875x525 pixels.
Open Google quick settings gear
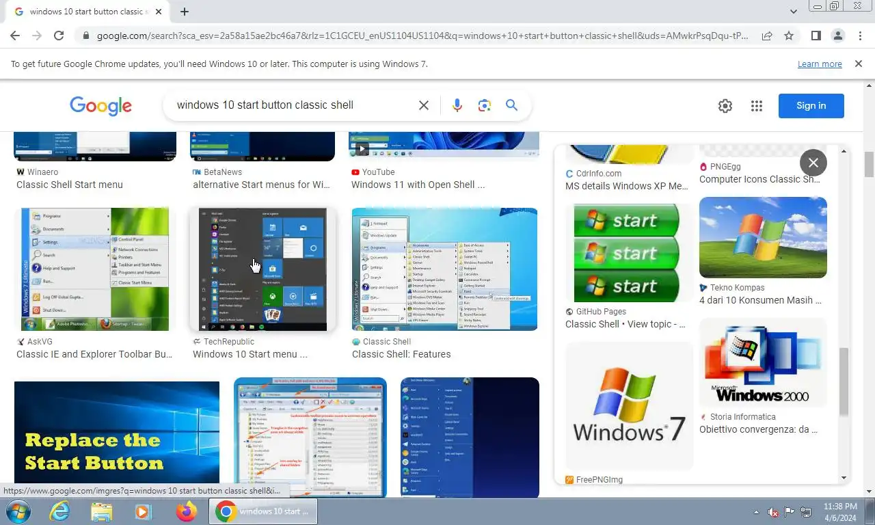point(725,106)
